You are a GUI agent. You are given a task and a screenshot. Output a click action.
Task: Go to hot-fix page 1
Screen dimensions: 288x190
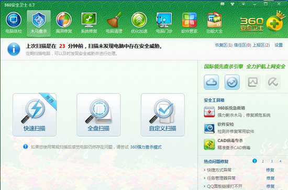pyautogui.click(x=254, y=161)
